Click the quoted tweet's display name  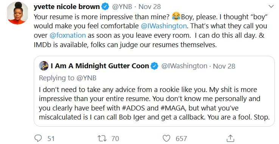coord(100,66)
